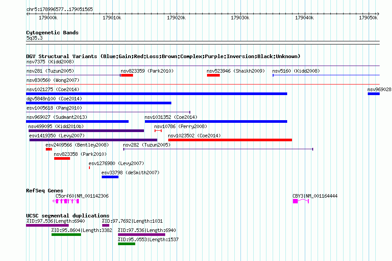Screen dimensions: 392x261
Task: Click the DGV Structural Variants track title
Action: pos(163,56)
